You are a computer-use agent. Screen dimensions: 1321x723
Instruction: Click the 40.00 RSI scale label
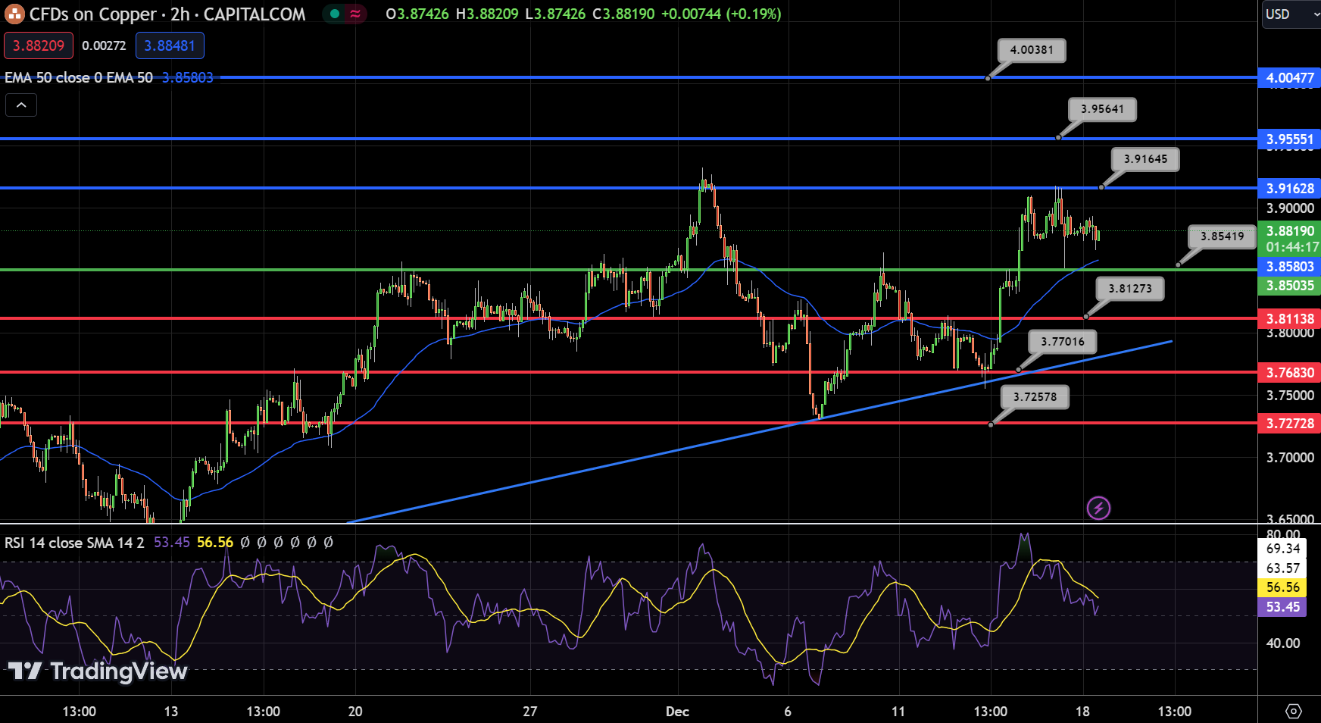1282,643
